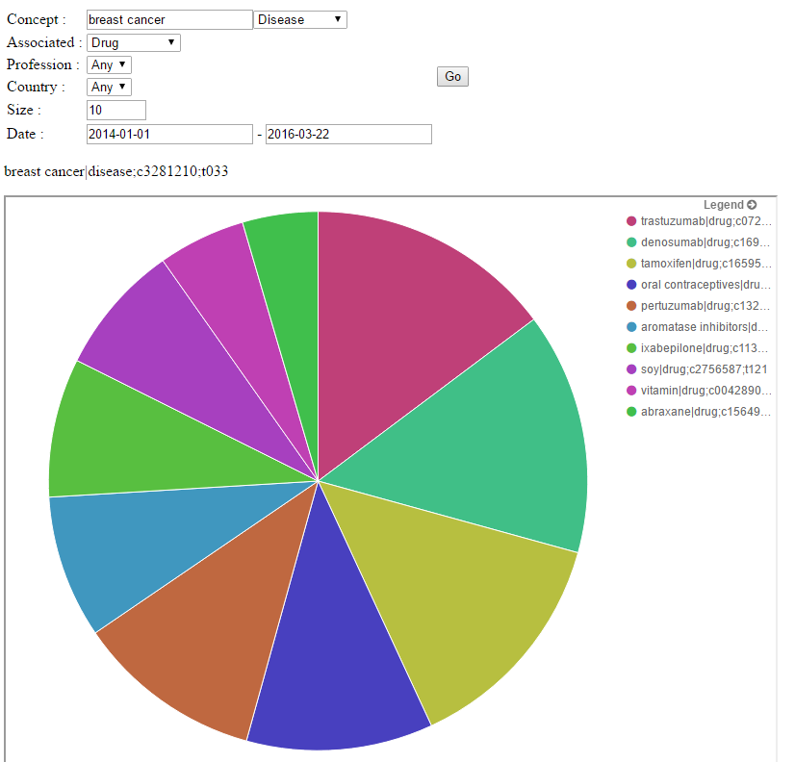
Task: Click the end date field 2016-03-22
Action: click(x=348, y=135)
